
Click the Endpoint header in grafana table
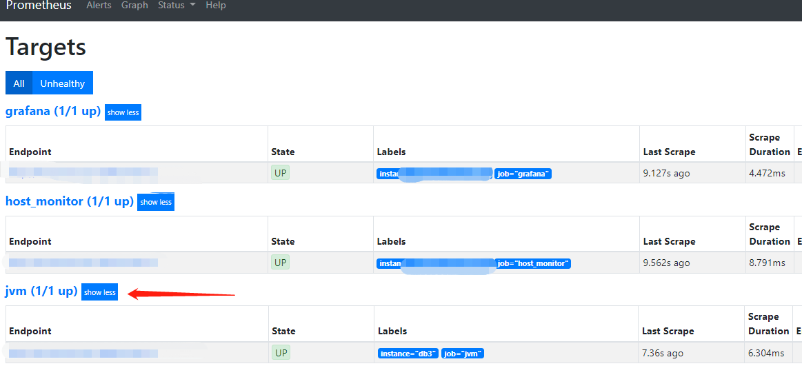point(30,152)
